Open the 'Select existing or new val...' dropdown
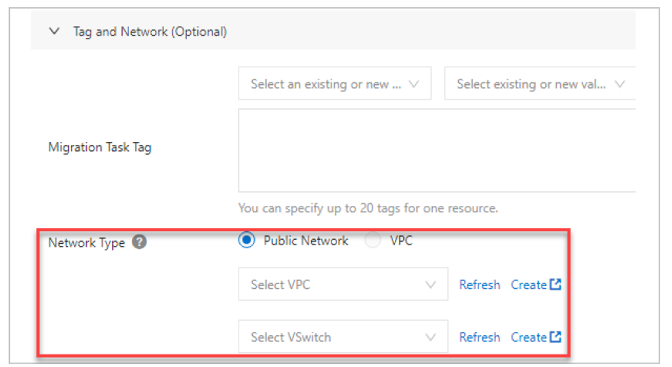Screen dimensions: 672x367 point(540,84)
